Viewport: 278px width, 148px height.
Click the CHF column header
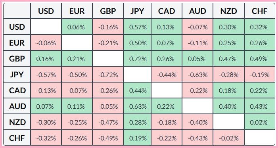pos(260,11)
